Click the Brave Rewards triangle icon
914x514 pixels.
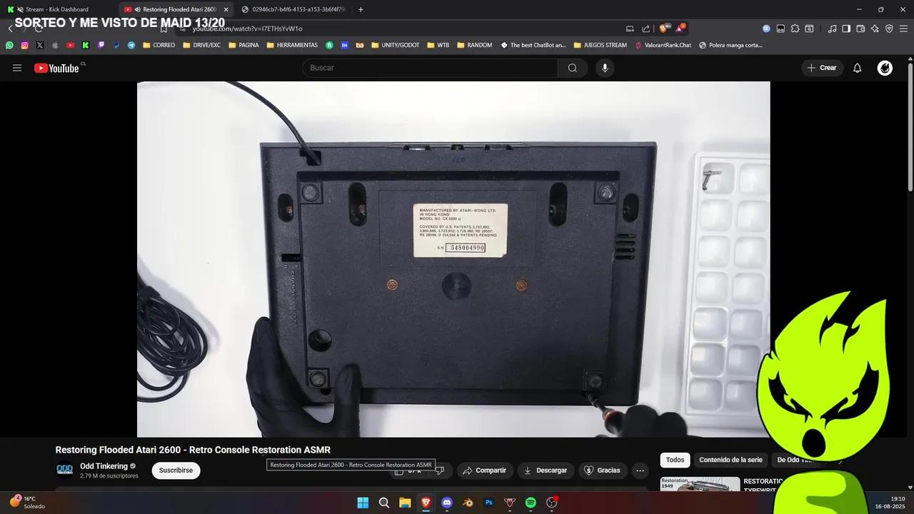click(x=681, y=29)
